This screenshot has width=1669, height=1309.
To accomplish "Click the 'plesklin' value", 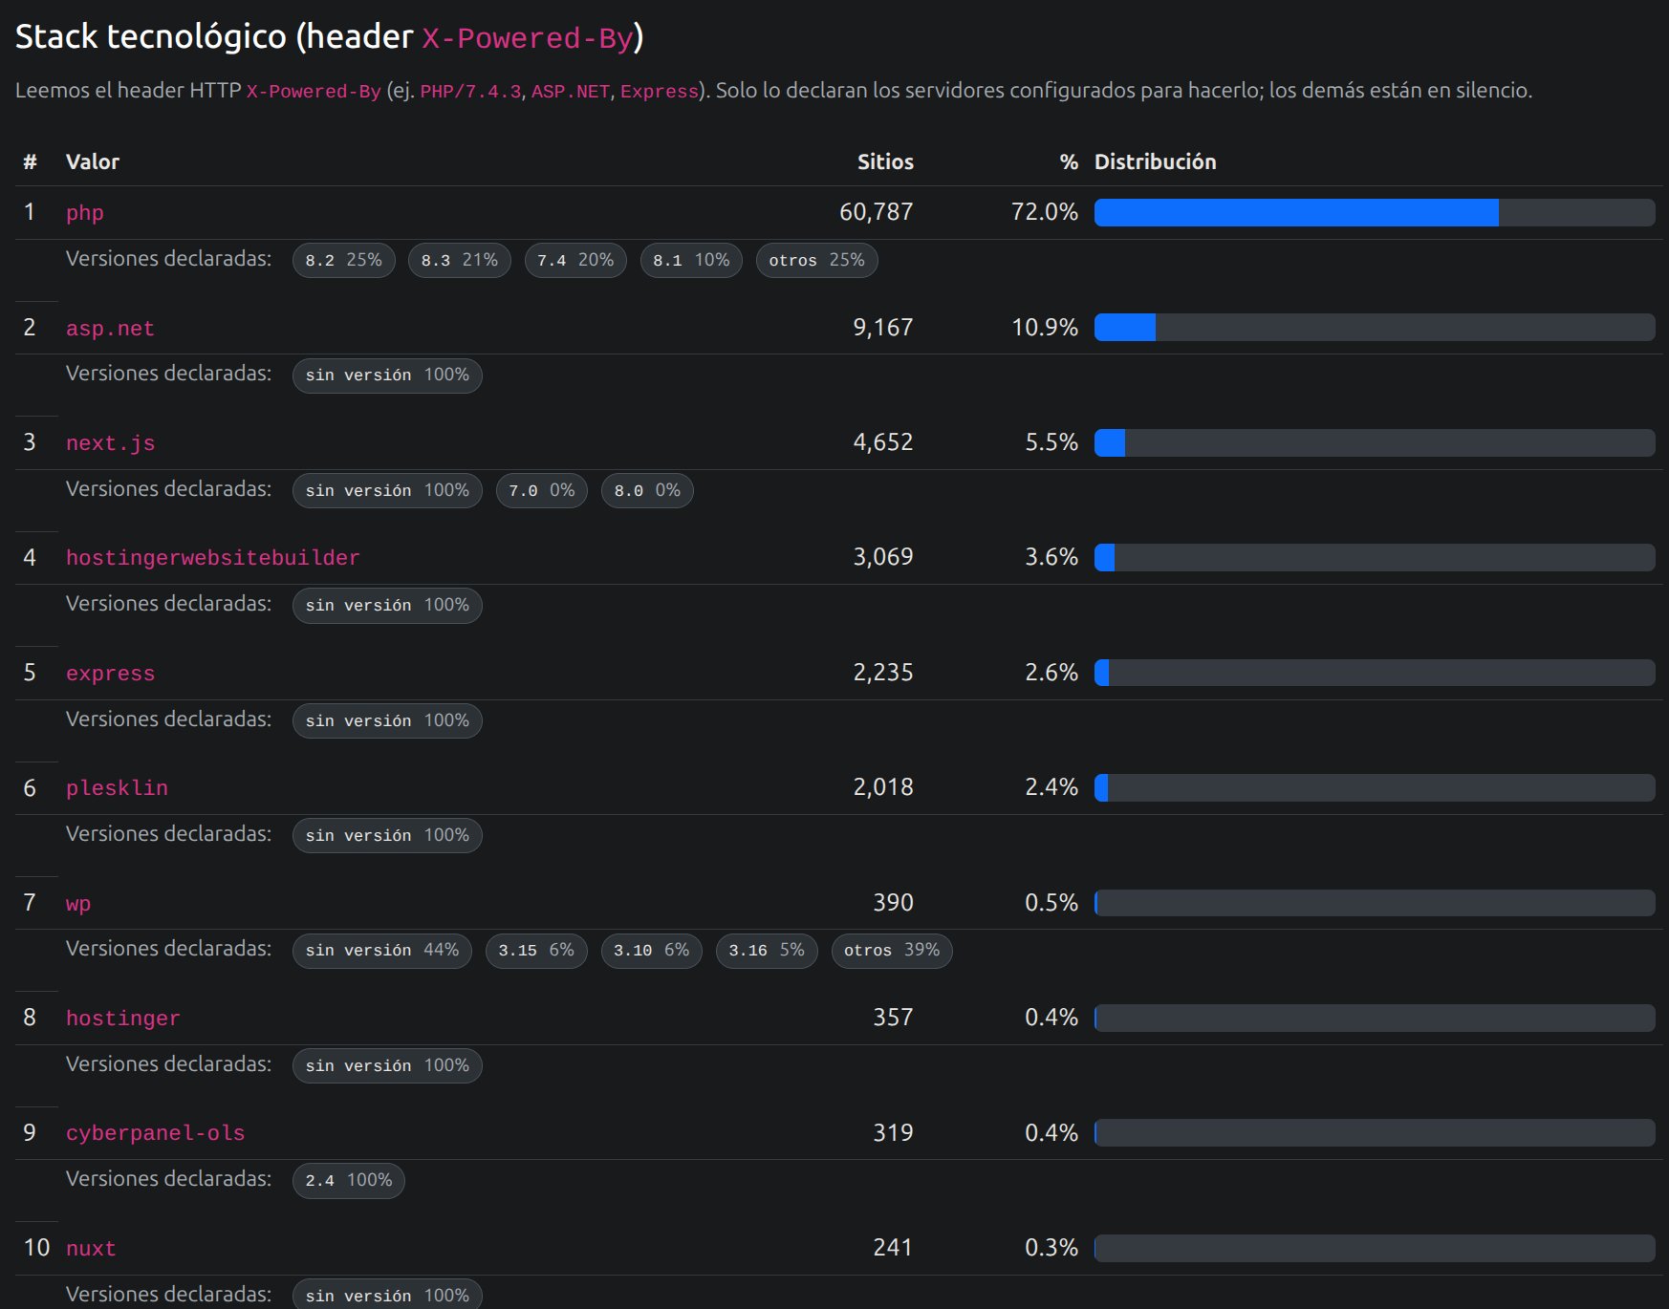I will (117, 788).
